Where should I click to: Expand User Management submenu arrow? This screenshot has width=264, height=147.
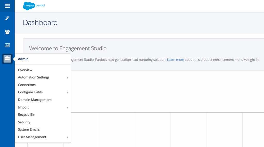[68, 138]
